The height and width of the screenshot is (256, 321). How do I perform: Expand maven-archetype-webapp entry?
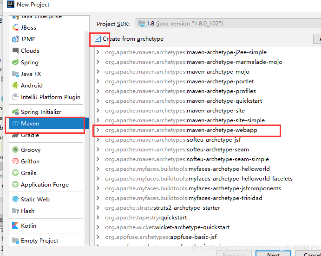point(98,130)
